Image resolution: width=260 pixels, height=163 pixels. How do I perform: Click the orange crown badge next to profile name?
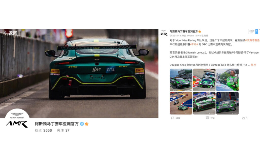[87, 124]
